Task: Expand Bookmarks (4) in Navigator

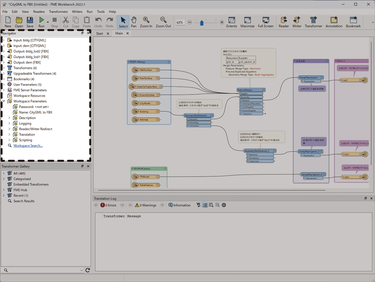Action: pos(4,79)
